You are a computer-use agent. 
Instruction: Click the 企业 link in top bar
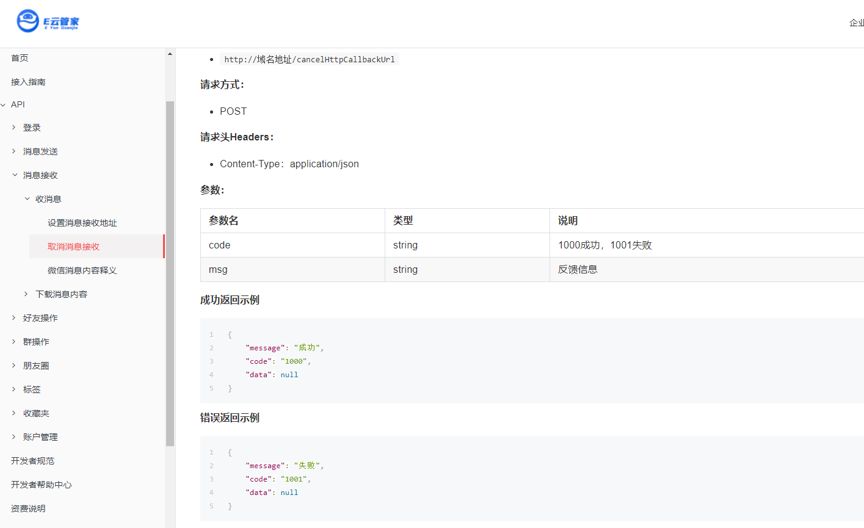coord(857,23)
